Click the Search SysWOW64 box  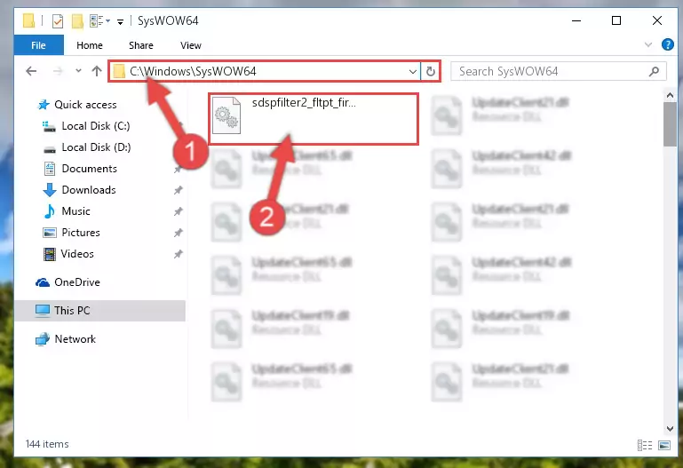pos(558,71)
